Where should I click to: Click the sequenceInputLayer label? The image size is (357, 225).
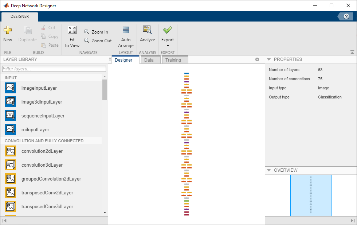[43, 116]
